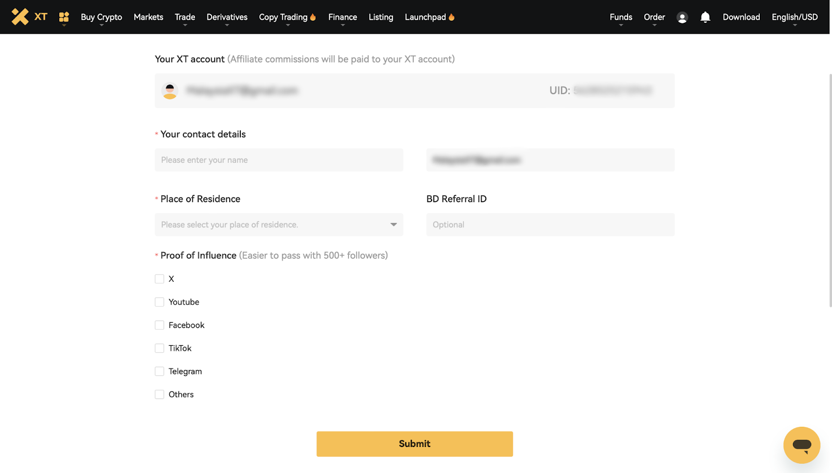This screenshot has width=832, height=473.
Task: Submit the affiliate application form
Action: (x=414, y=444)
